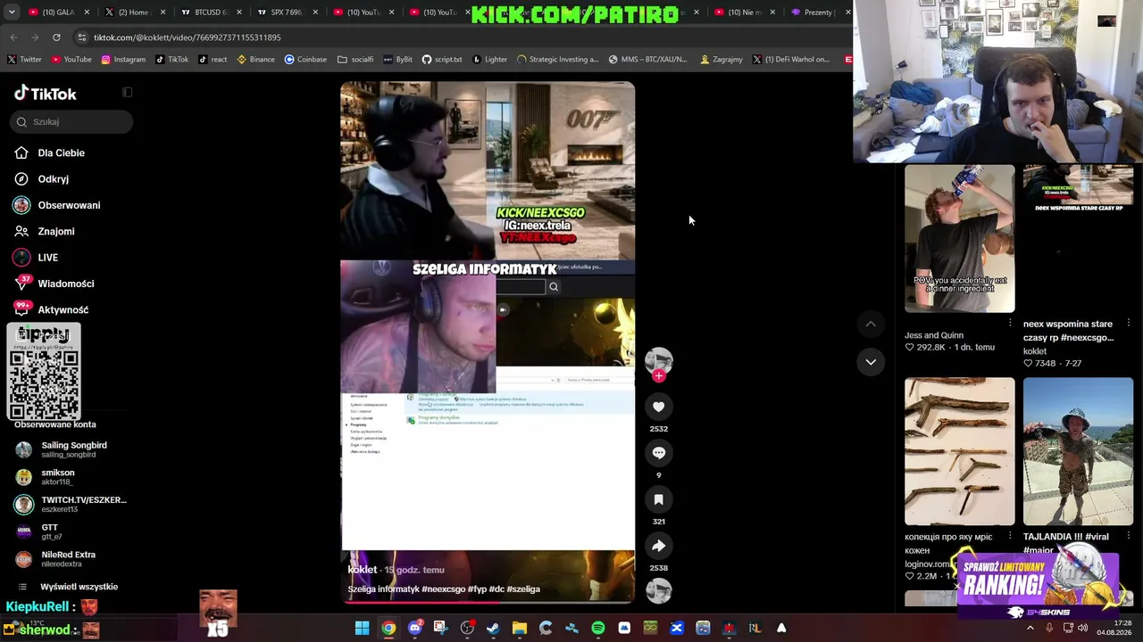
Task: Open the volume control in system tray
Action: (x=1083, y=628)
